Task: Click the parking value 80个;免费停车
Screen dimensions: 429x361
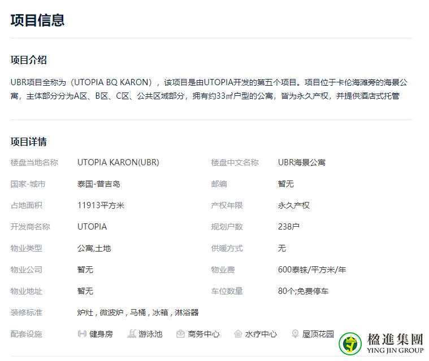Action: point(303,291)
